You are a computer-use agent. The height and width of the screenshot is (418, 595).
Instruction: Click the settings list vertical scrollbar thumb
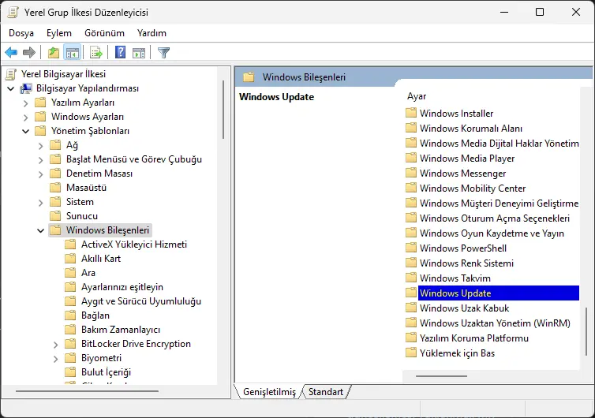[x=586, y=331]
